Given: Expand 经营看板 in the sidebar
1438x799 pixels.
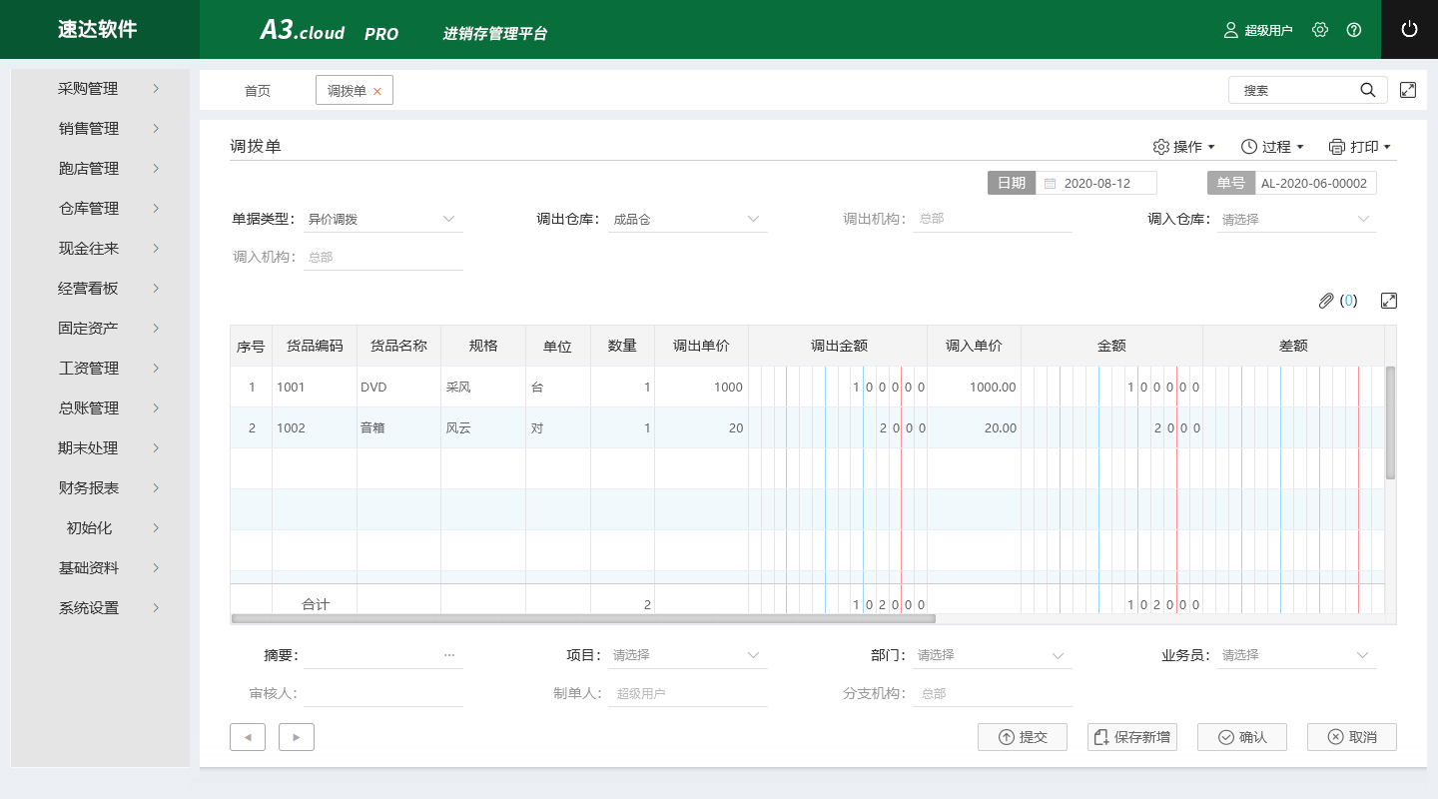Looking at the screenshot, I should pyautogui.click(x=100, y=289).
